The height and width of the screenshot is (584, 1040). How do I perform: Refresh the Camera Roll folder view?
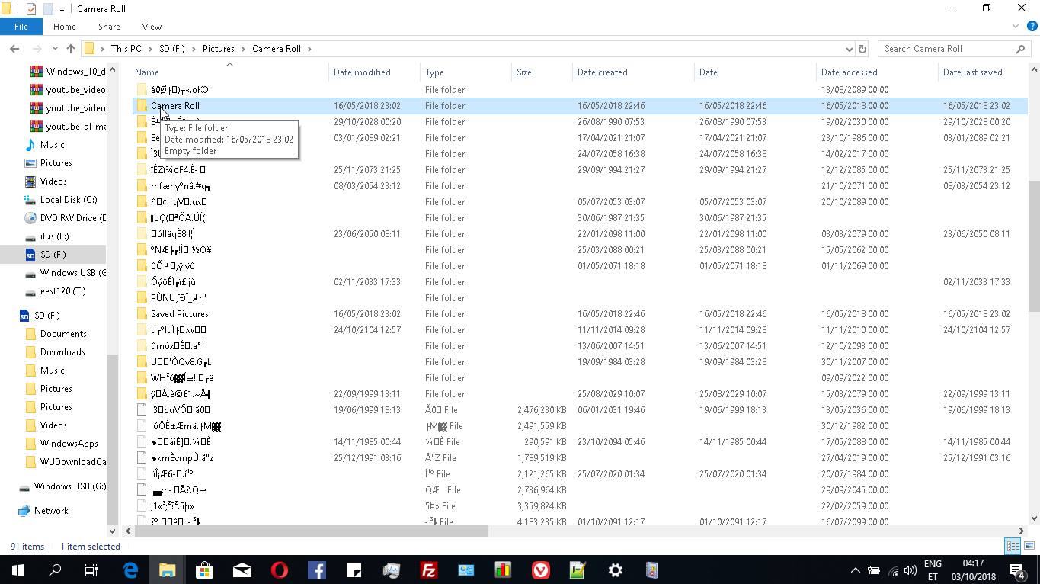862,49
